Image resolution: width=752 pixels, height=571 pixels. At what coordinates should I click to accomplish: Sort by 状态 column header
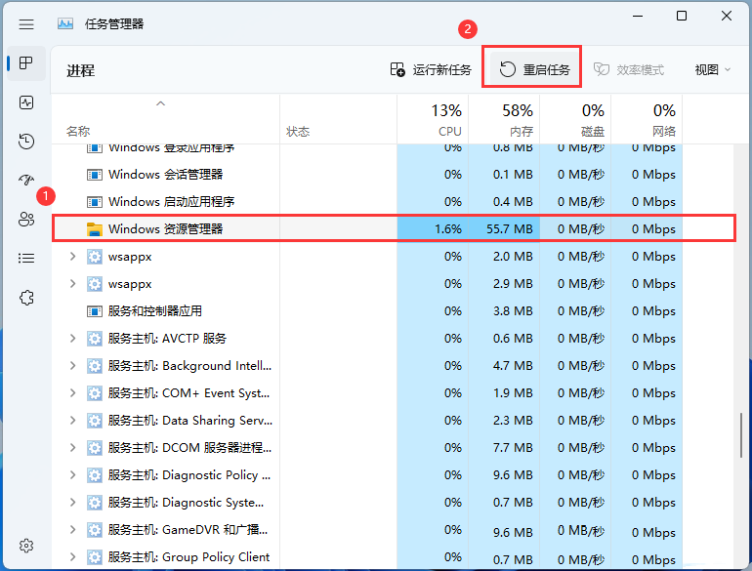tap(339, 120)
